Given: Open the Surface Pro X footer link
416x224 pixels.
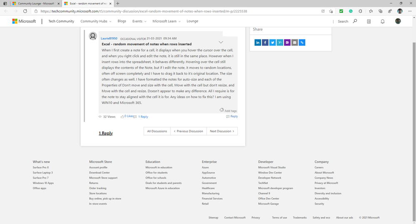Looking at the screenshot, I should pos(41,167).
